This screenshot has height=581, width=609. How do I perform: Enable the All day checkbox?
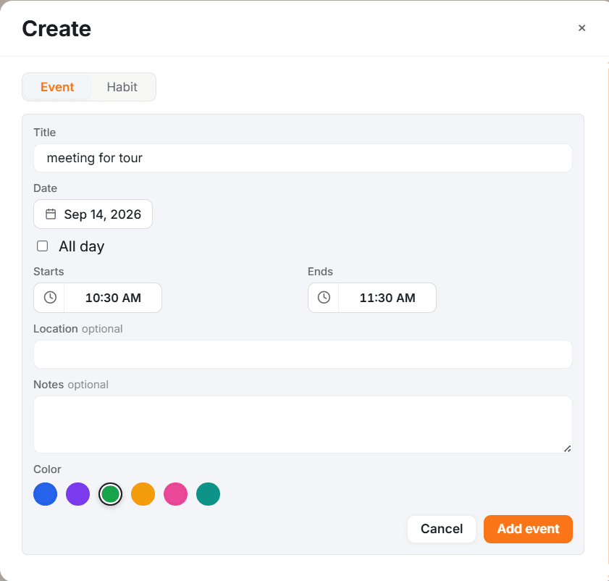click(x=42, y=246)
